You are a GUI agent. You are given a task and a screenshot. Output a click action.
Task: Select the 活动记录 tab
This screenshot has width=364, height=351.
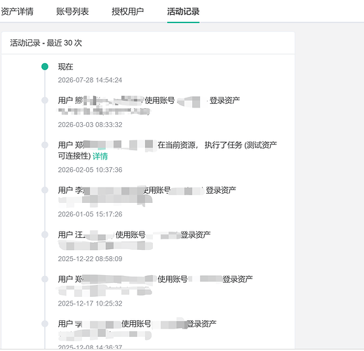pyautogui.click(x=183, y=11)
